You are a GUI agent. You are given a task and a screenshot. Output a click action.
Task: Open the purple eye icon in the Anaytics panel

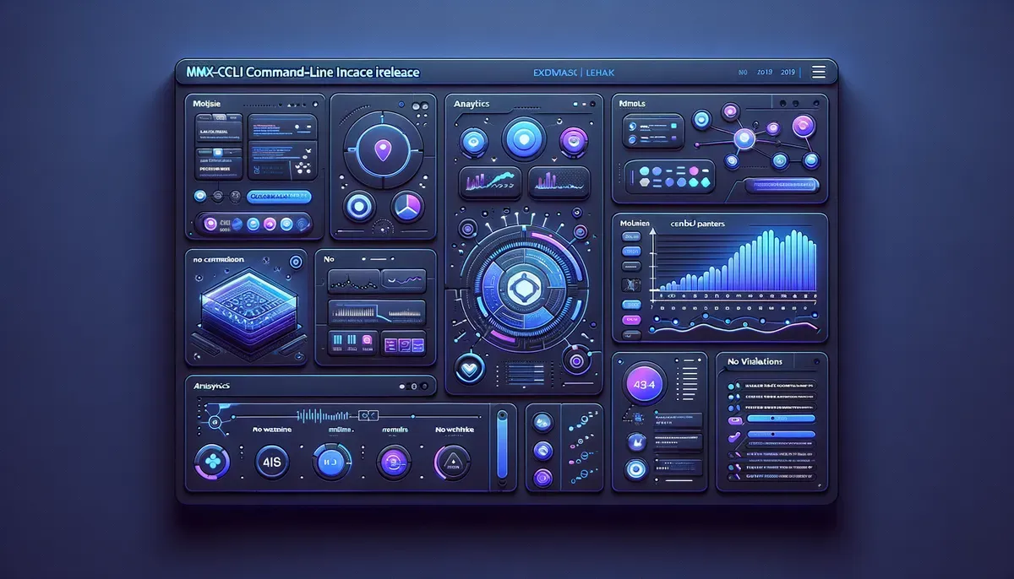click(574, 141)
